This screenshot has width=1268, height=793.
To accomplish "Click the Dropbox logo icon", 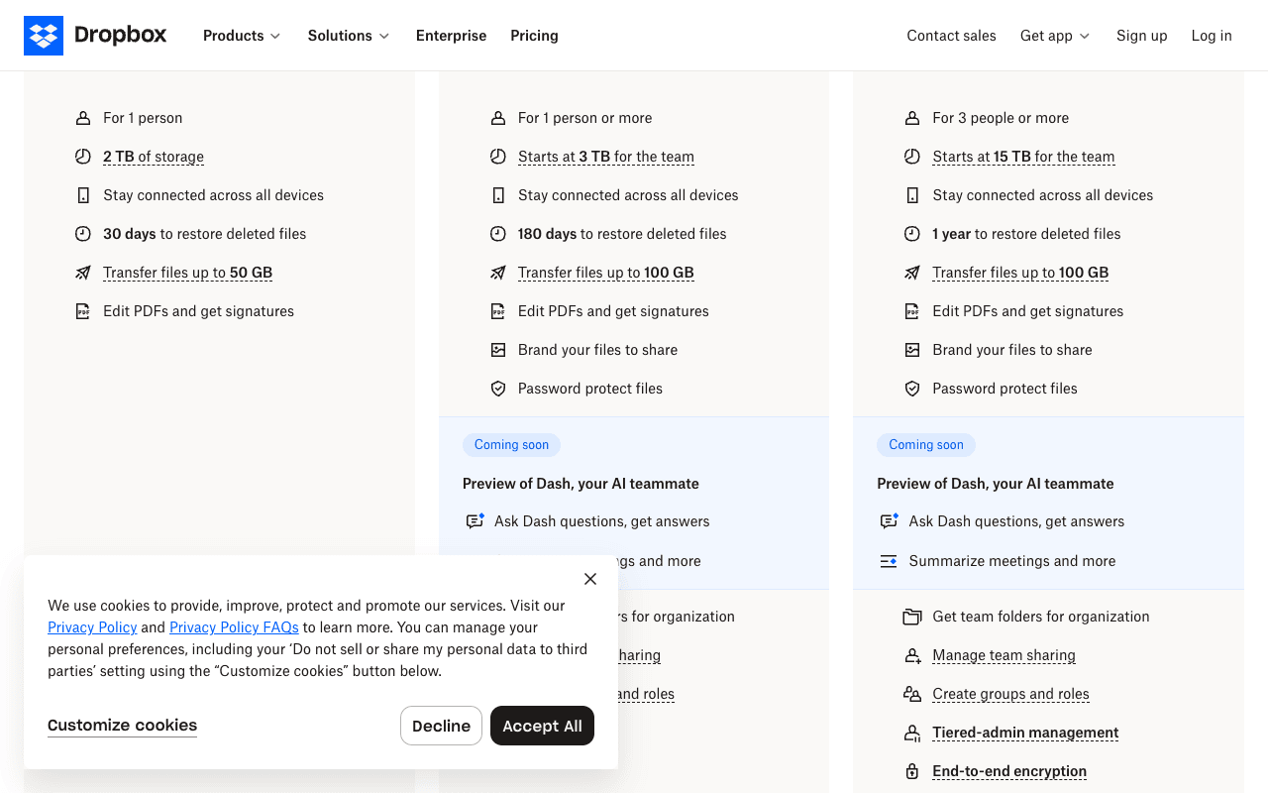I will click(x=44, y=36).
